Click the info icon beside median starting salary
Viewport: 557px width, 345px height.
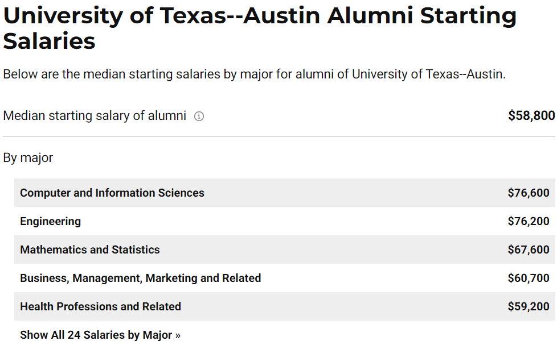point(199,117)
